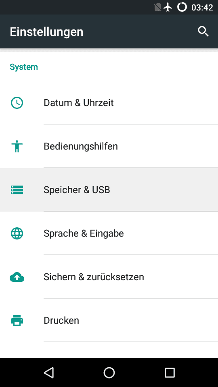Click the cloud upload backup icon
This screenshot has height=387, width=218.
pos(17,277)
